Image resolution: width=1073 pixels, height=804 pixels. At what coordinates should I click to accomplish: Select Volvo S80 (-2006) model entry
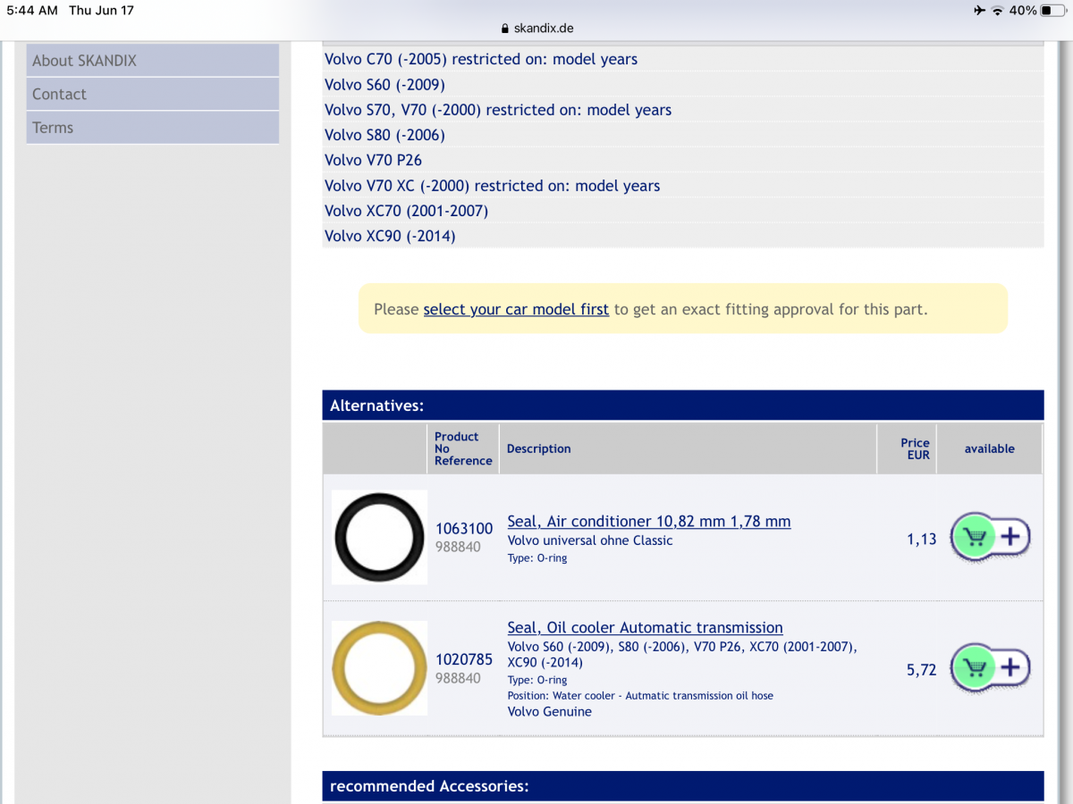[x=384, y=135]
